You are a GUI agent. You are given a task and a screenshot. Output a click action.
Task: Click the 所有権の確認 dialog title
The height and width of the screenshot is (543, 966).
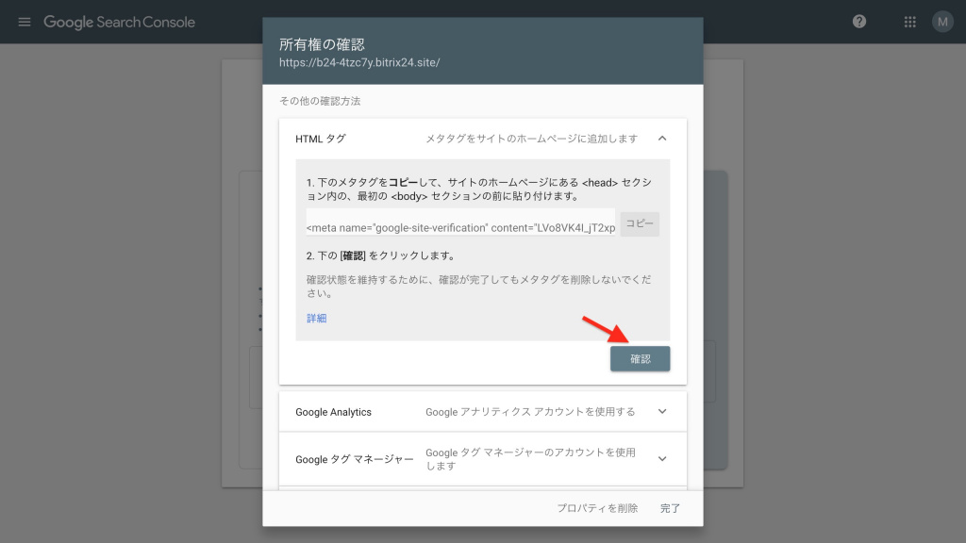322,44
